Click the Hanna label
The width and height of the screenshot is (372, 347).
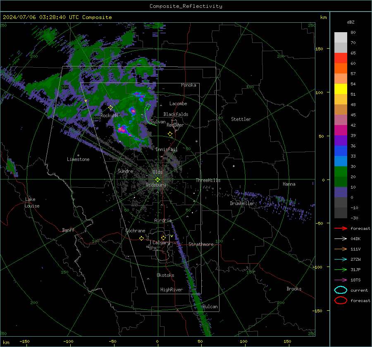(x=289, y=184)
